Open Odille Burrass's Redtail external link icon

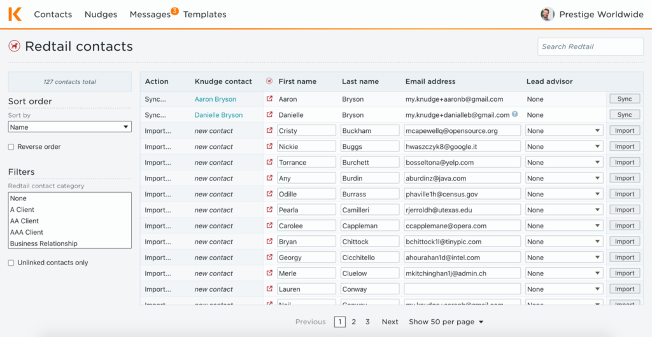[x=269, y=194]
